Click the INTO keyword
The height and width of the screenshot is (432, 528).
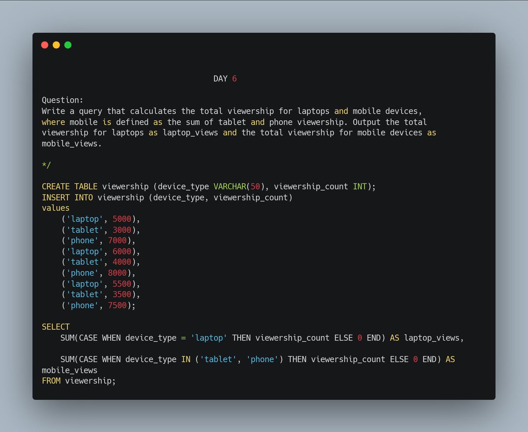coord(84,198)
